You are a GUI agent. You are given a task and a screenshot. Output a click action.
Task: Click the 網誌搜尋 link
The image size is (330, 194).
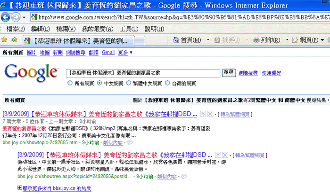(x=75, y=53)
